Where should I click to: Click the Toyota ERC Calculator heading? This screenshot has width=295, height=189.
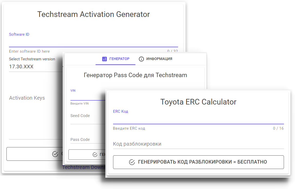(198, 102)
